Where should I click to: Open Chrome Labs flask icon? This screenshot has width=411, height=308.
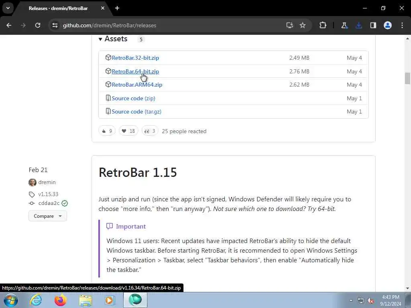point(344,25)
